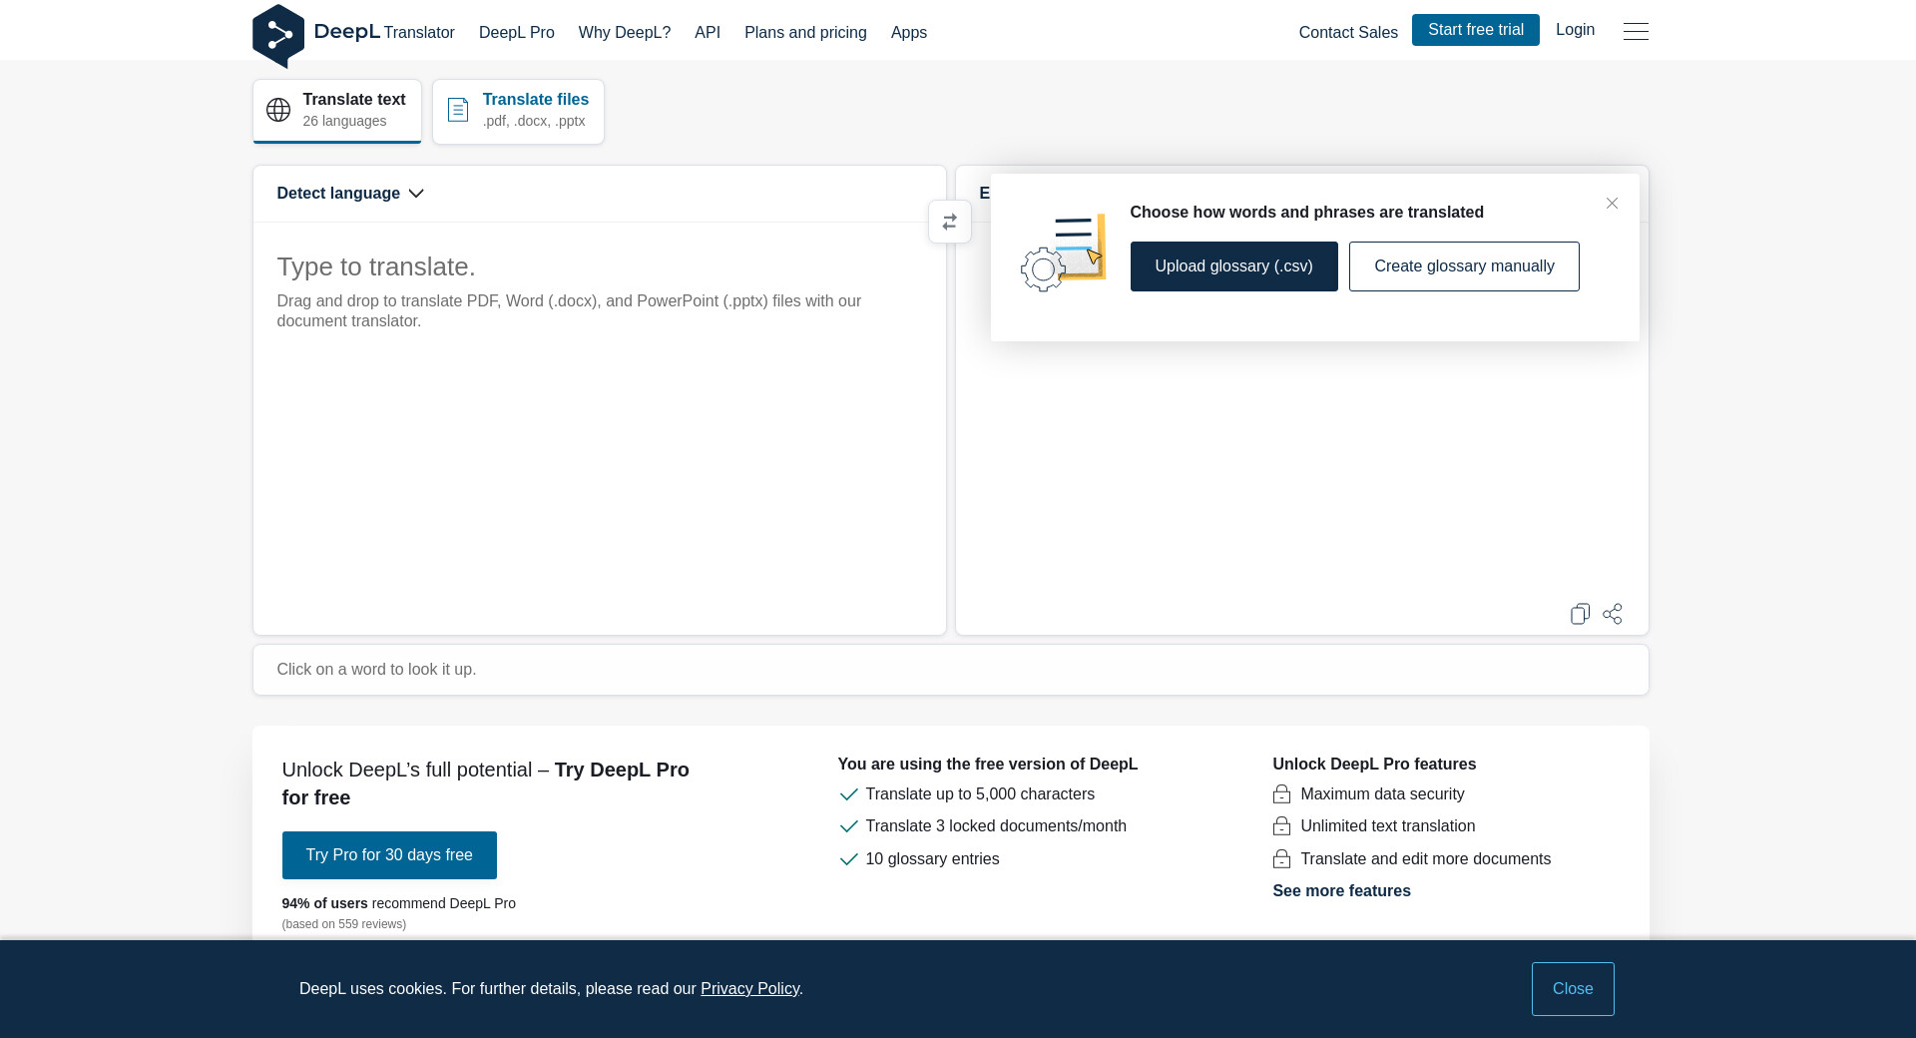Click the globe icon in Translate text

(x=278, y=111)
